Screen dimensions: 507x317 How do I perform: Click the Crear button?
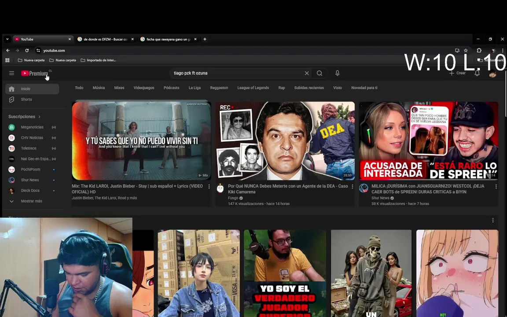coord(458,73)
